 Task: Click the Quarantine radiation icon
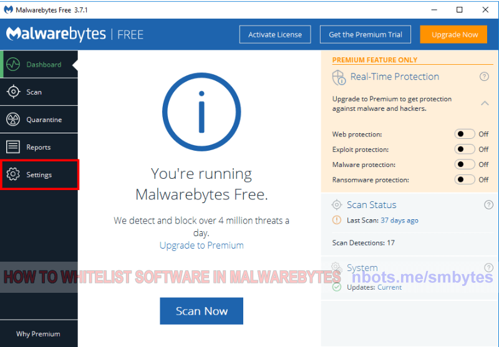tap(13, 120)
